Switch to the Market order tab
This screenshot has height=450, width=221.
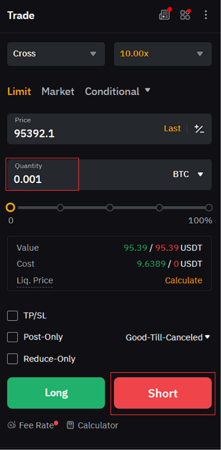pyautogui.click(x=58, y=91)
